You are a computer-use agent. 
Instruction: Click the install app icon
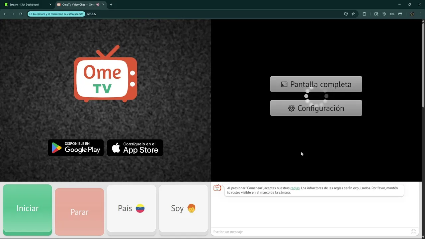tap(346, 14)
